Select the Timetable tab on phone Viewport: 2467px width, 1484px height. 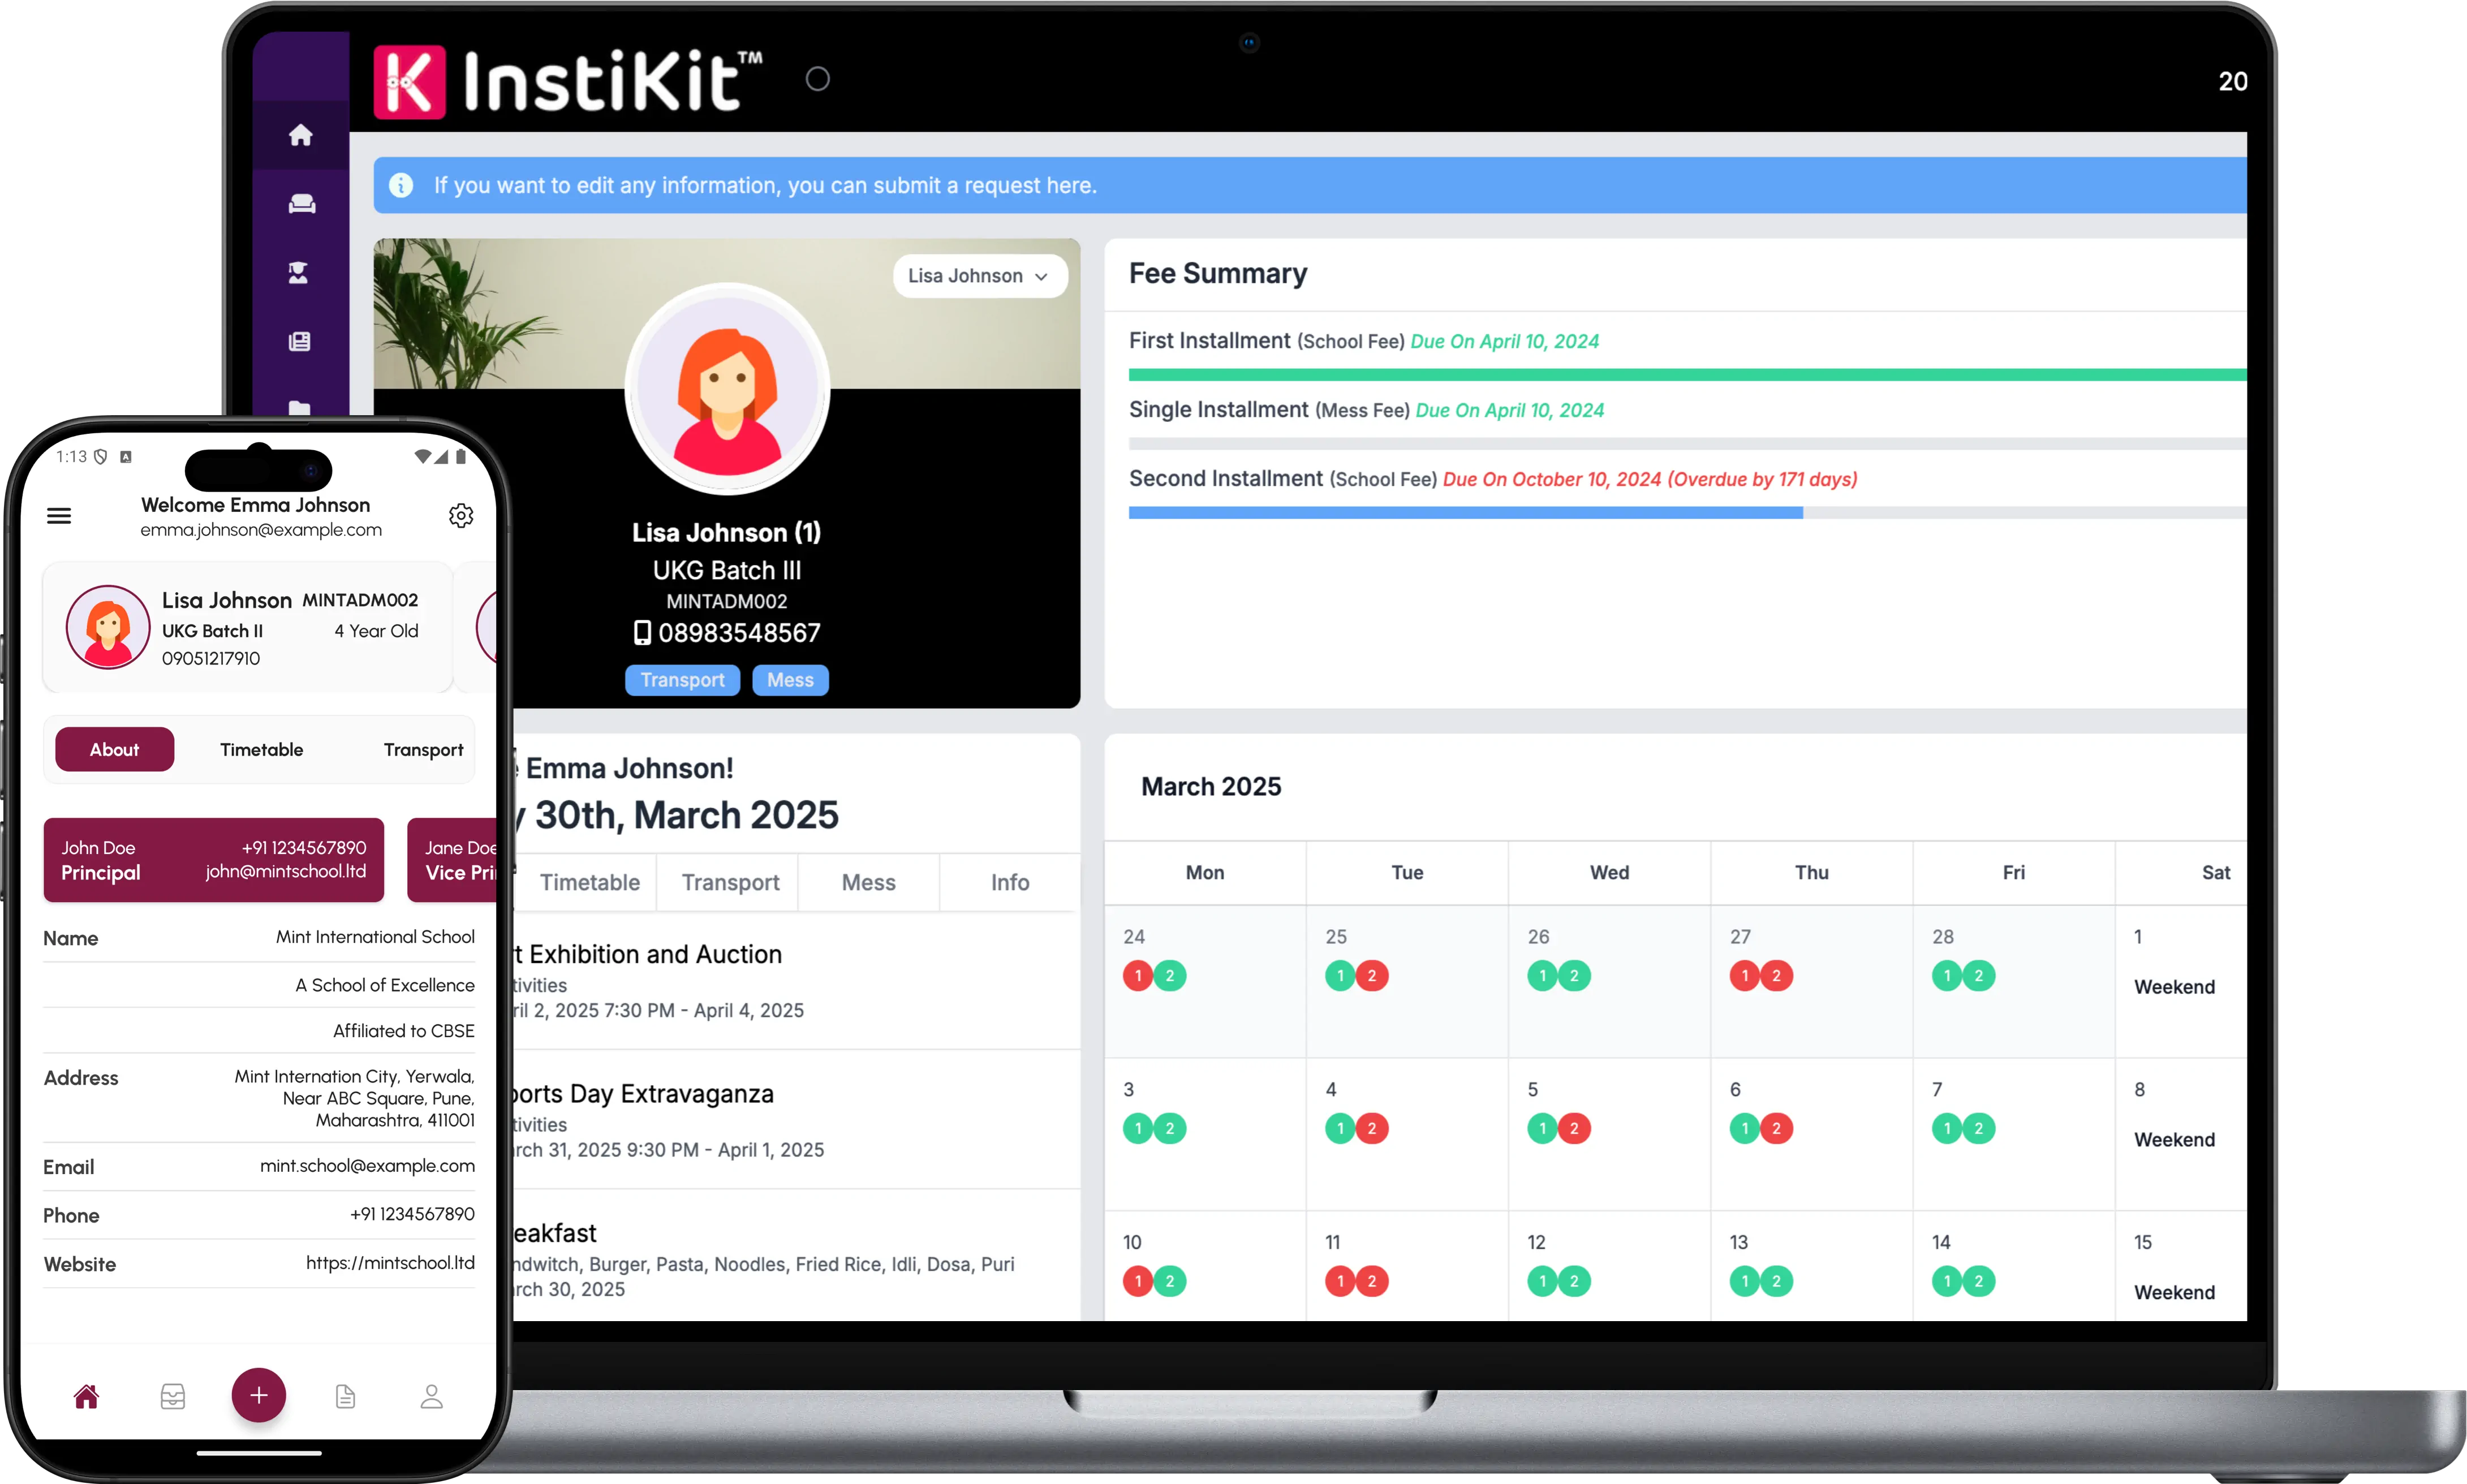click(x=262, y=749)
